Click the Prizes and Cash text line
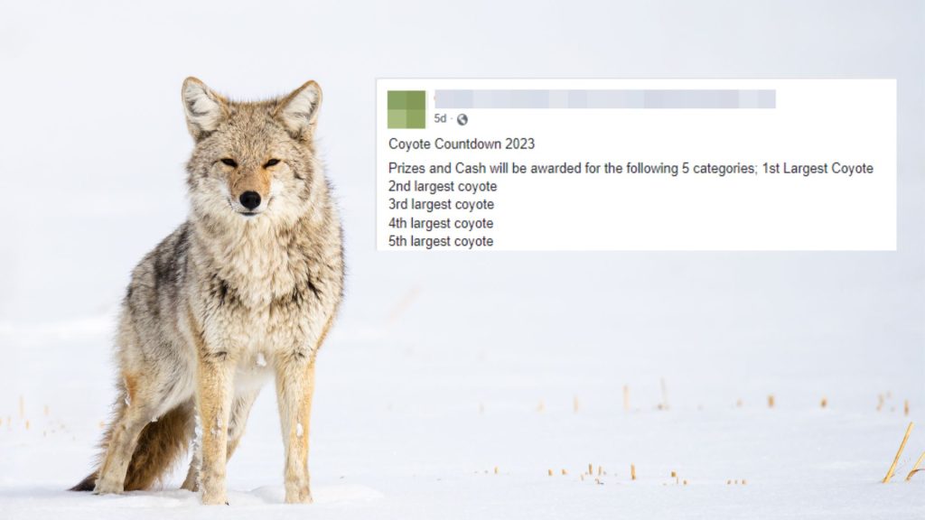The image size is (925, 520). click(631, 169)
